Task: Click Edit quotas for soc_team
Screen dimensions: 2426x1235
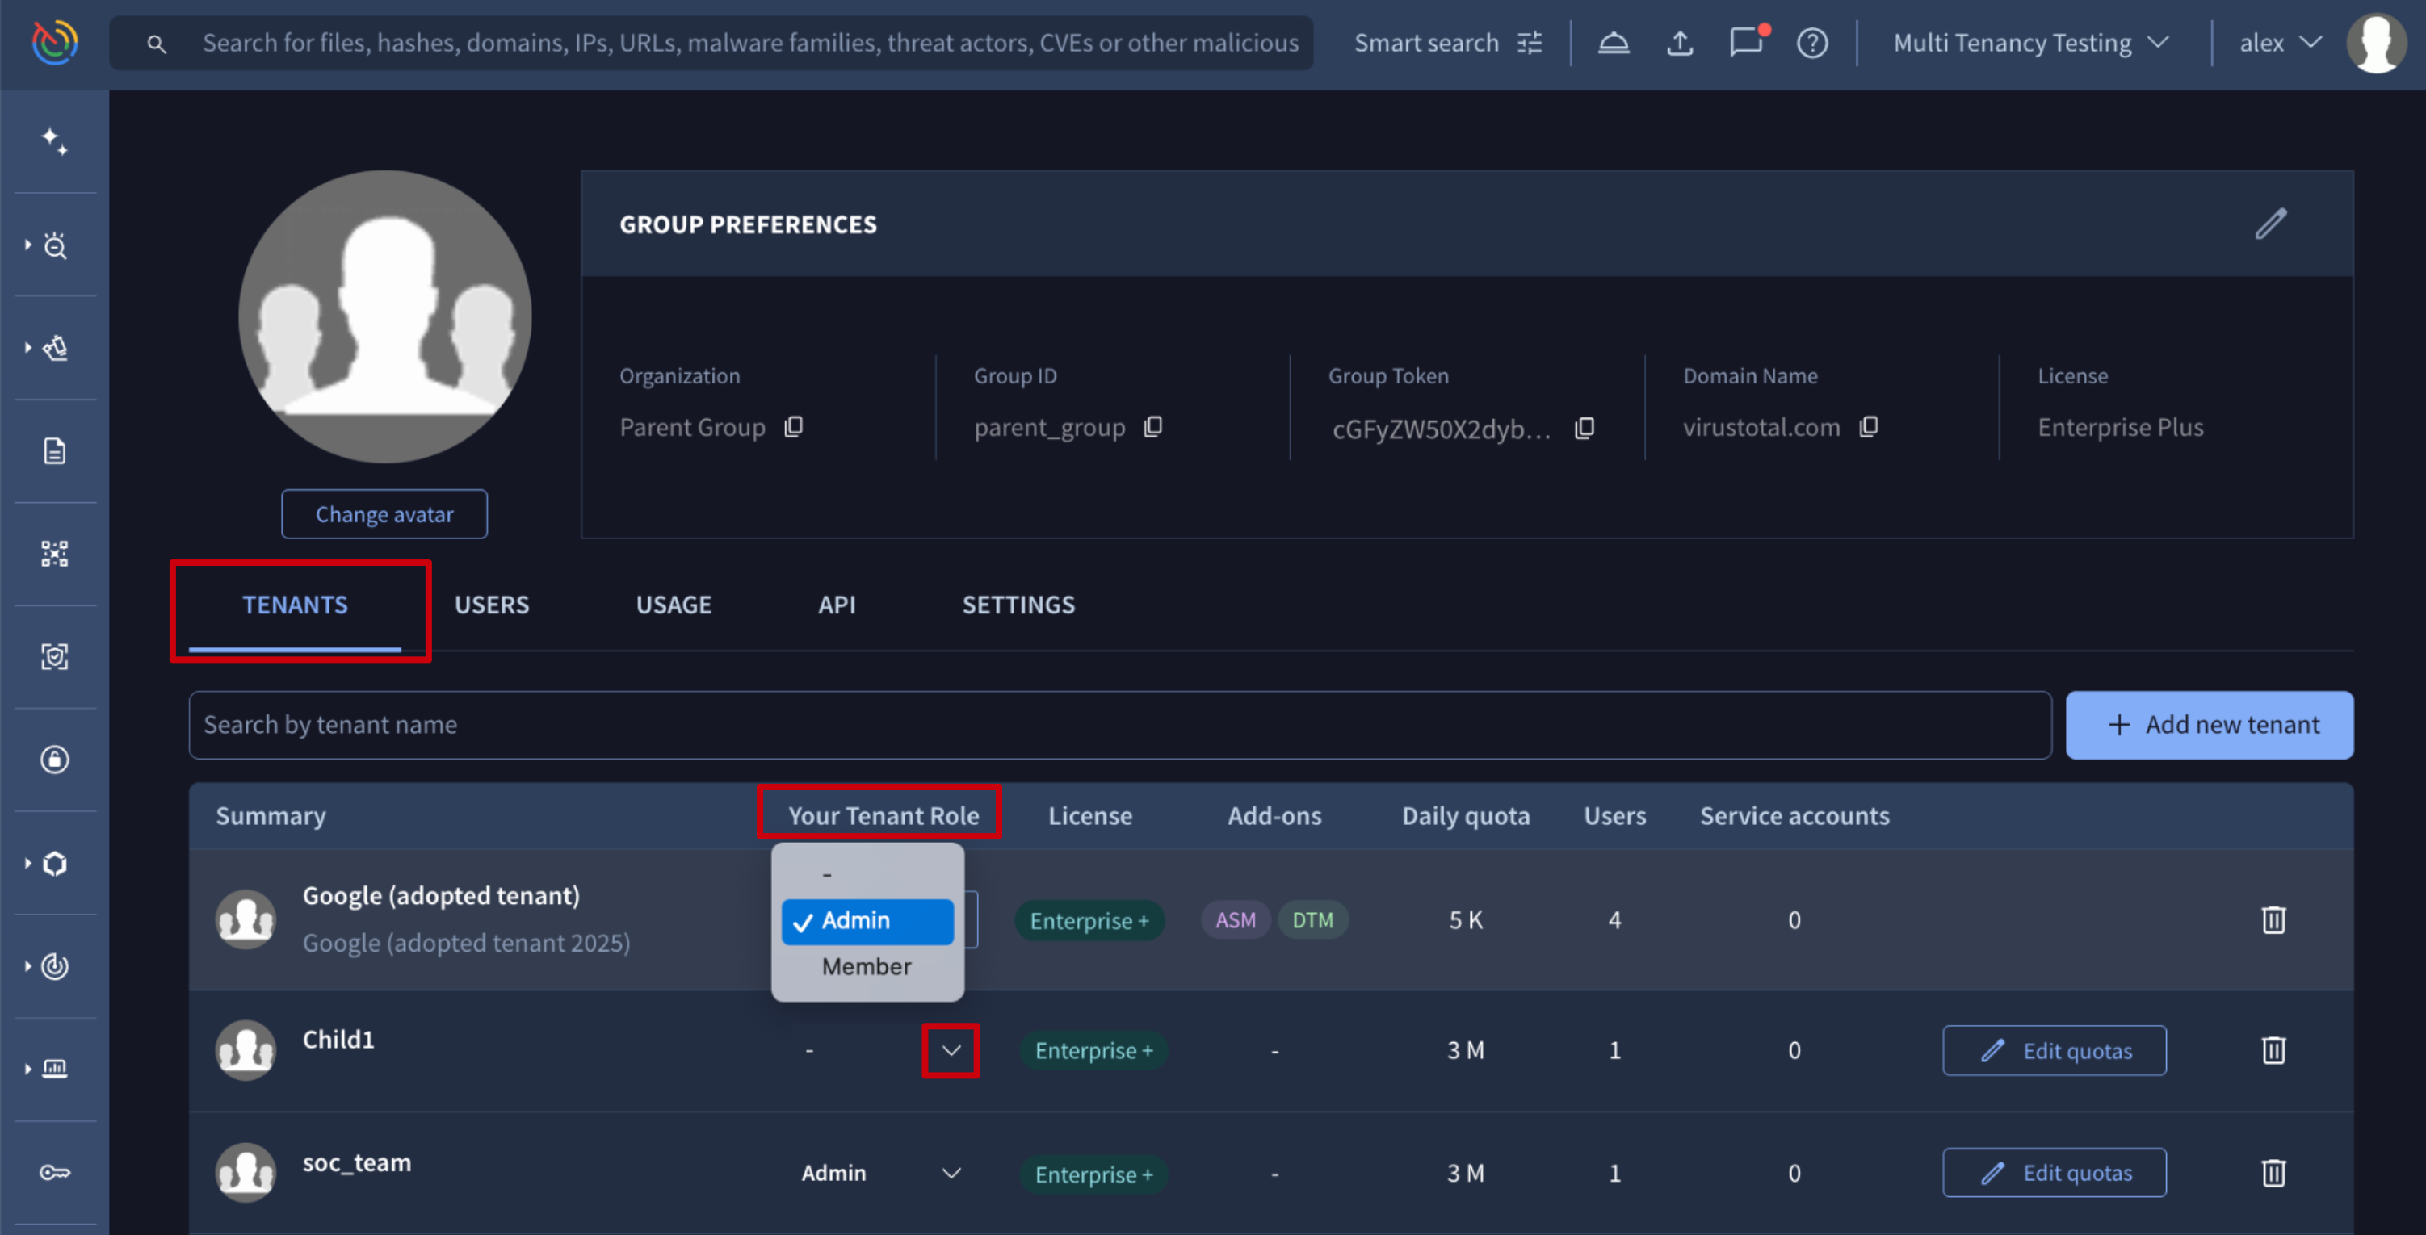Action: coord(2054,1173)
